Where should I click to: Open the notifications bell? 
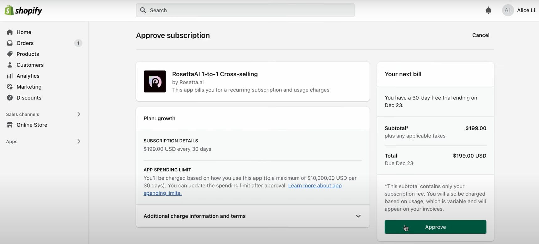click(x=488, y=10)
